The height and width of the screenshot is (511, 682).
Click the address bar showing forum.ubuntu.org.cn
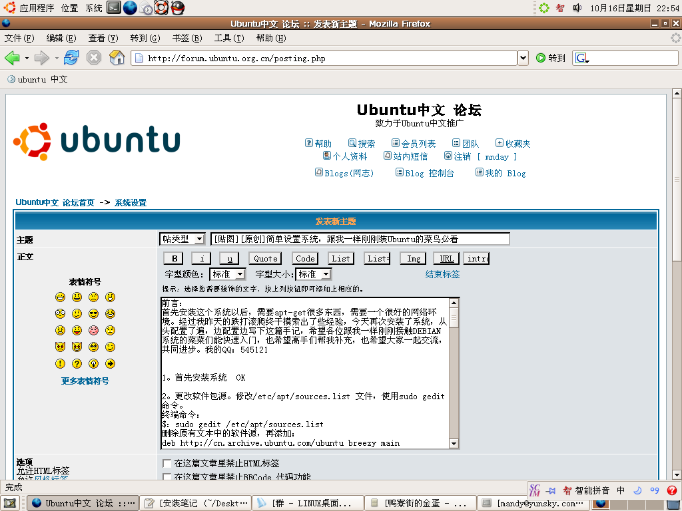tap(324, 58)
